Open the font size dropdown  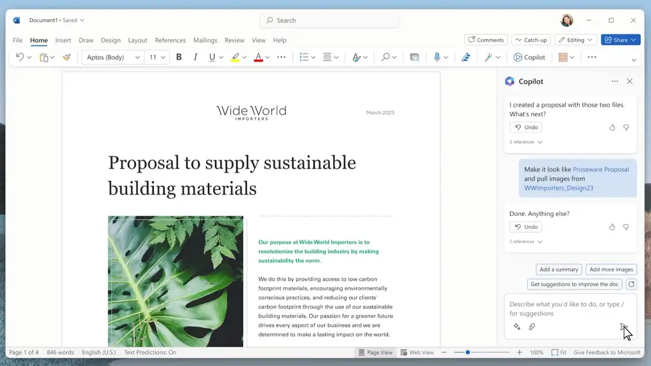[163, 57]
